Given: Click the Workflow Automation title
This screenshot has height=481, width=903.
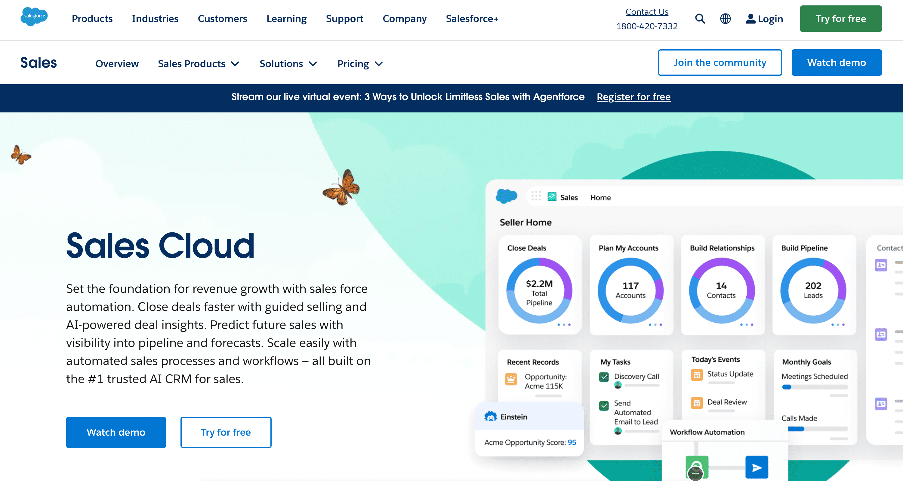Looking at the screenshot, I should pyautogui.click(x=707, y=432).
